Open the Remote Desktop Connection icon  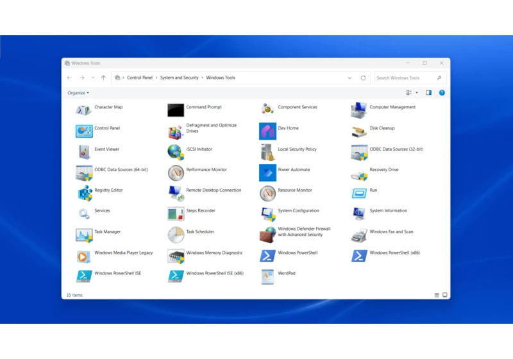(x=176, y=193)
